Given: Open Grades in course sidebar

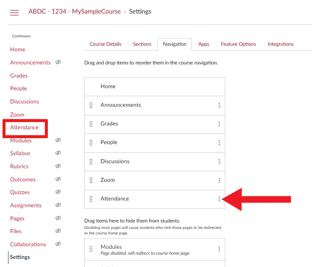Looking at the screenshot, I should 19,76.
